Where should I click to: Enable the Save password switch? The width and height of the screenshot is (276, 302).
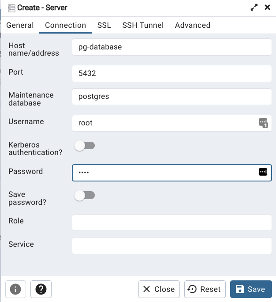[85, 195]
